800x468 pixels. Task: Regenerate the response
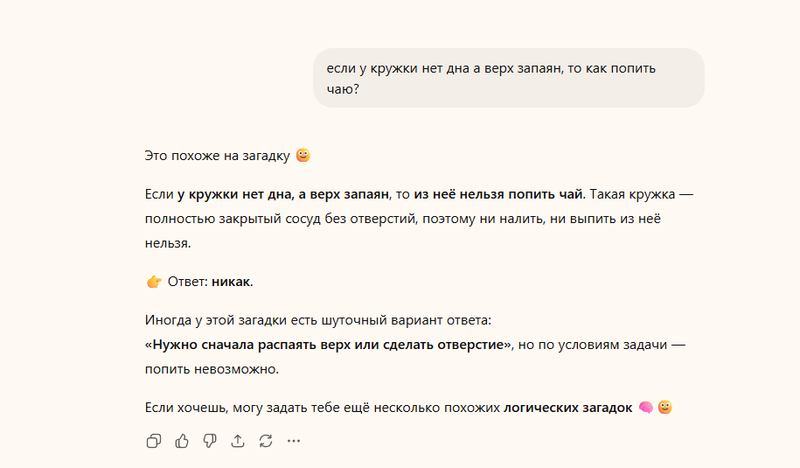click(x=266, y=441)
